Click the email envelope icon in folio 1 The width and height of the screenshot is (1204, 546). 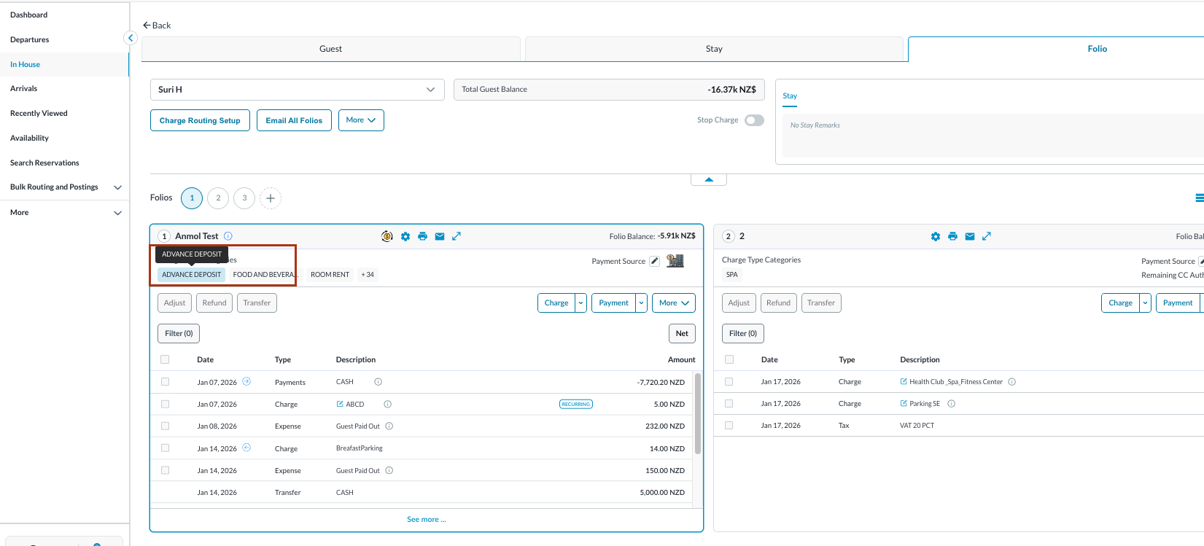pos(440,236)
